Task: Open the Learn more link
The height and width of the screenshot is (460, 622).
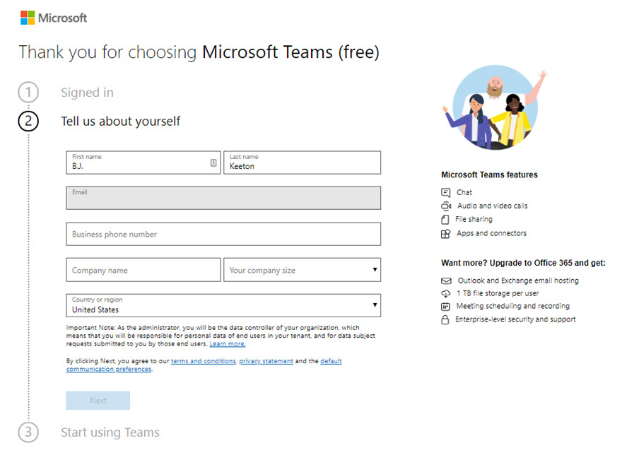Action: (x=228, y=344)
